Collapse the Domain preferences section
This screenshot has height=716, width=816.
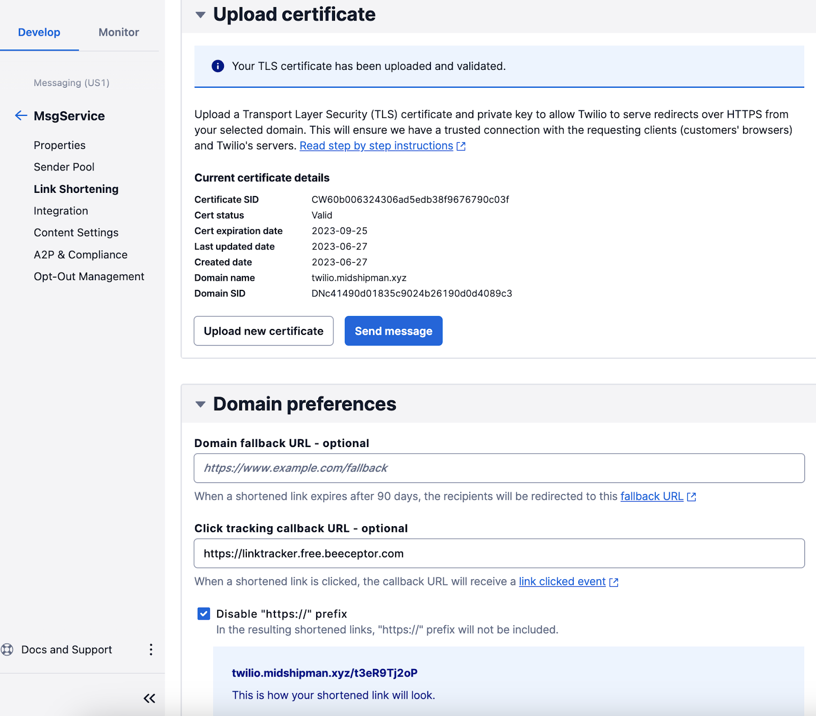(x=201, y=404)
